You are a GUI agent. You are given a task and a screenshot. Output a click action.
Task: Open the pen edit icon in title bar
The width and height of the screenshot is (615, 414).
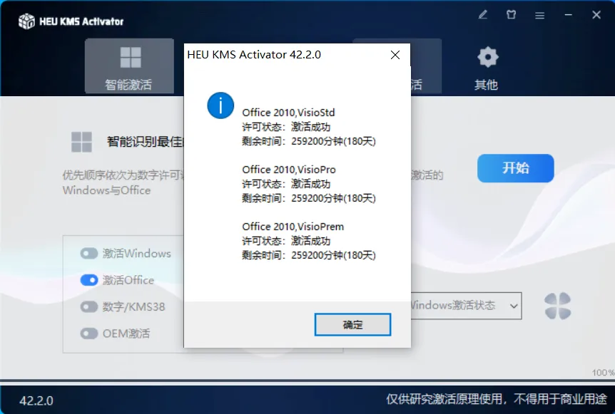(483, 15)
